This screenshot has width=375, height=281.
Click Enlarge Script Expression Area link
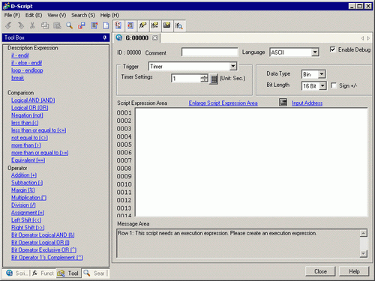coord(223,103)
